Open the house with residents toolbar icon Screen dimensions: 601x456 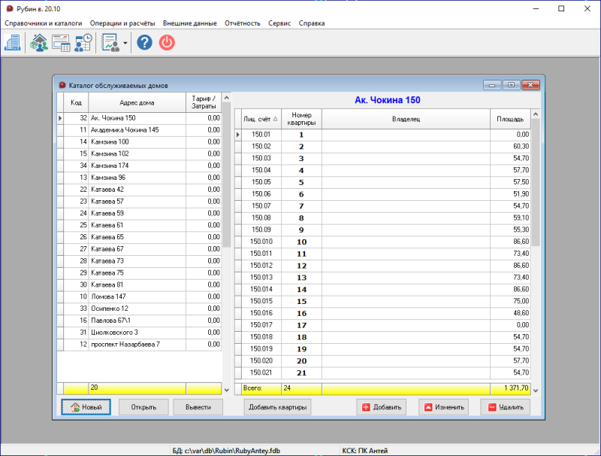pyautogui.click(x=38, y=43)
